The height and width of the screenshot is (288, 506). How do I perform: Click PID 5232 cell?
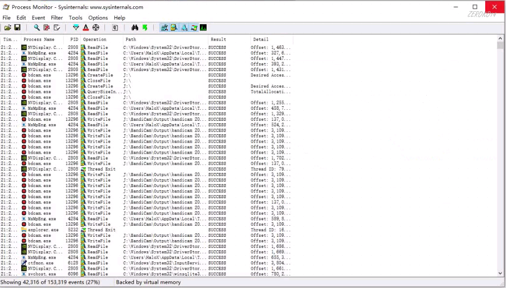coord(73,230)
